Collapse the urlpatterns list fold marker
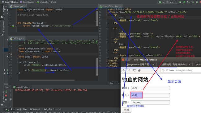 (18, 62)
